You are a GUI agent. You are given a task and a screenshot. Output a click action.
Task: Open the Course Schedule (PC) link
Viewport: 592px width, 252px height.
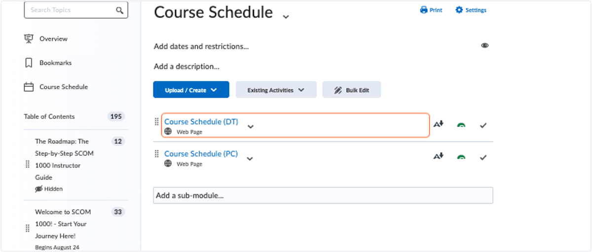tap(201, 153)
